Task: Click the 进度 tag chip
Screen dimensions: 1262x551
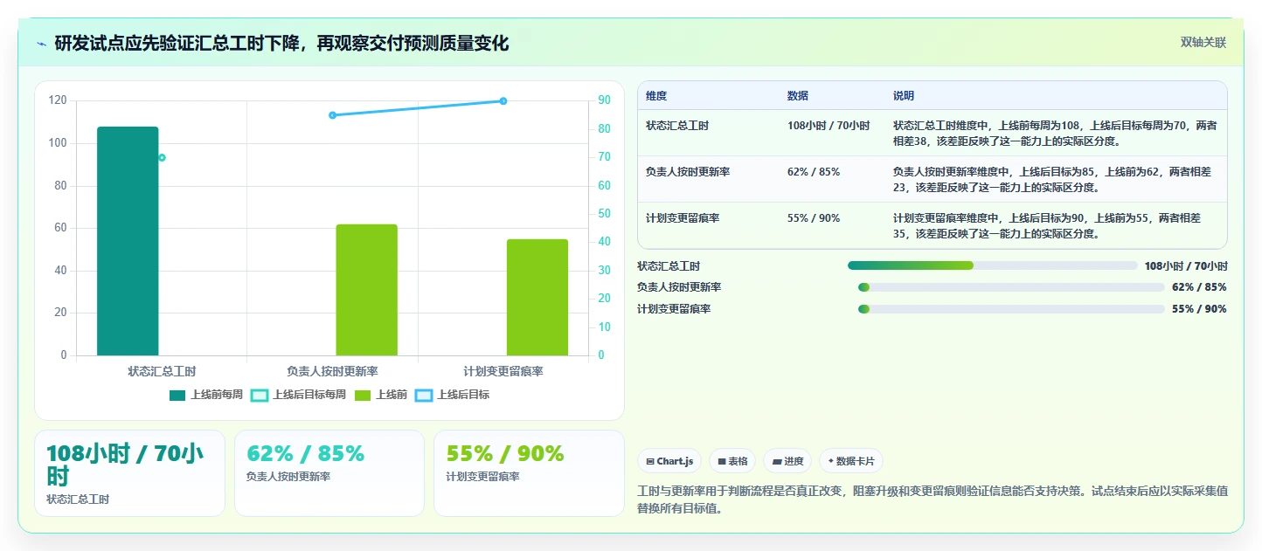Action: (787, 461)
